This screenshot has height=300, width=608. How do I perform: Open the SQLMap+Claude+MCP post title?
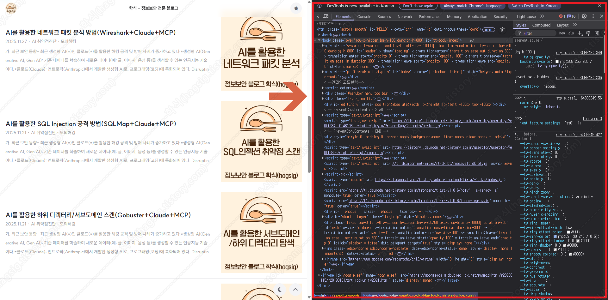tap(91, 124)
